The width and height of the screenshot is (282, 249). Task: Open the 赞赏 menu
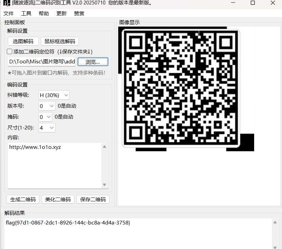pyautogui.click(x=79, y=14)
